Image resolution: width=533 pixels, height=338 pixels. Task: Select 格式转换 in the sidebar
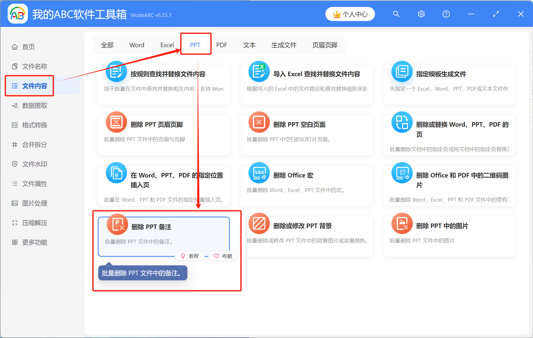(x=35, y=125)
